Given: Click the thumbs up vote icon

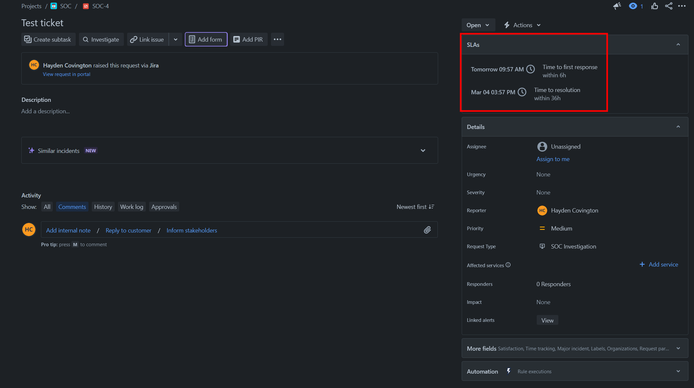Looking at the screenshot, I should coord(654,6).
